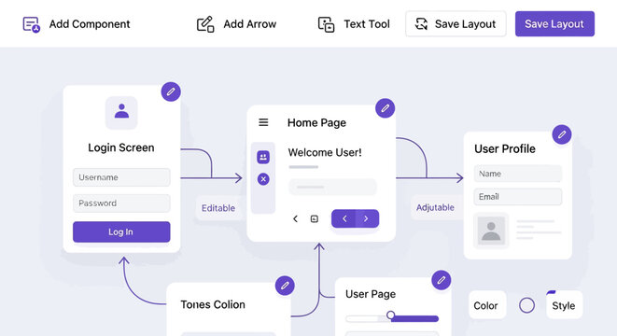617x336 pixels.
Task: Select the Add Arrow tool icon
Action: pos(205,24)
